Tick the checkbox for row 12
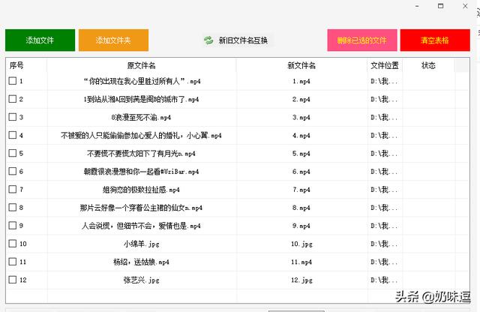 13,280
